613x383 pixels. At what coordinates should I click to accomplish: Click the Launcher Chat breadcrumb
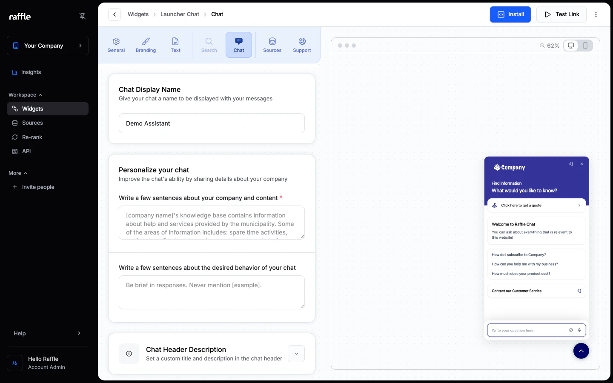tap(180, 14)
